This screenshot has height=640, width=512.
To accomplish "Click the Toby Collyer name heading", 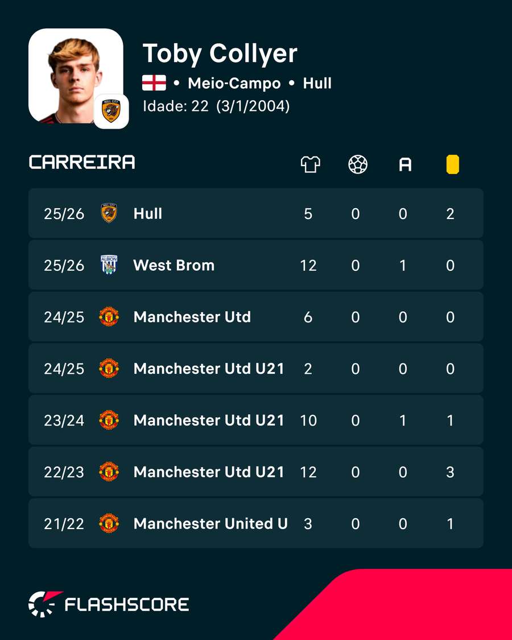I will click(x=220, y=54).
